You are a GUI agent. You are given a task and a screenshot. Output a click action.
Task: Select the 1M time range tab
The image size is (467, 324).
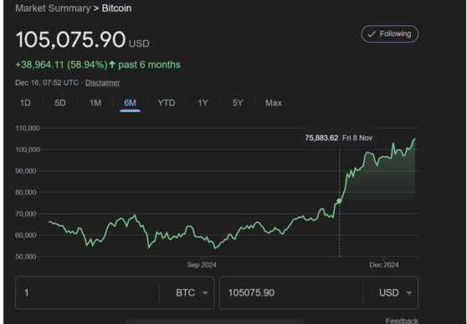[x=95, y=103]
